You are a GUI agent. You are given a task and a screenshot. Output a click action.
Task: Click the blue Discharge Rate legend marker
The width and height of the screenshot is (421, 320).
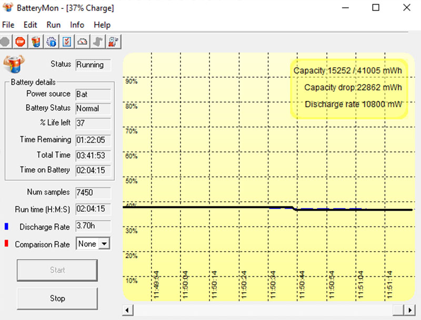[x=6, y=226]
